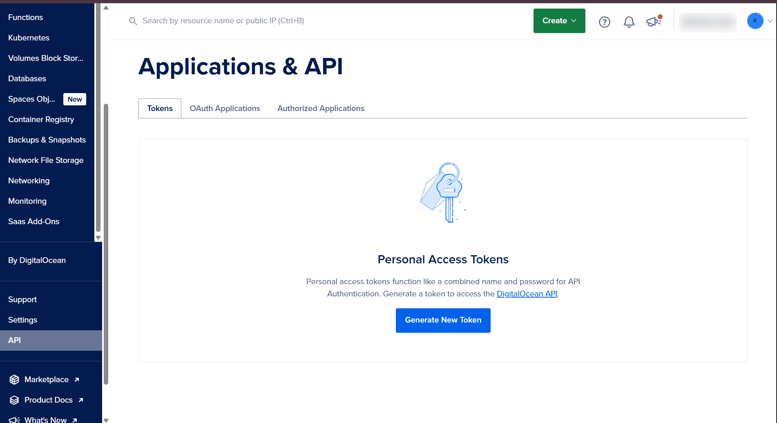Click the blue K user avatar
The width and height of the screenshot is (777, 423).
tap(755, 21)
